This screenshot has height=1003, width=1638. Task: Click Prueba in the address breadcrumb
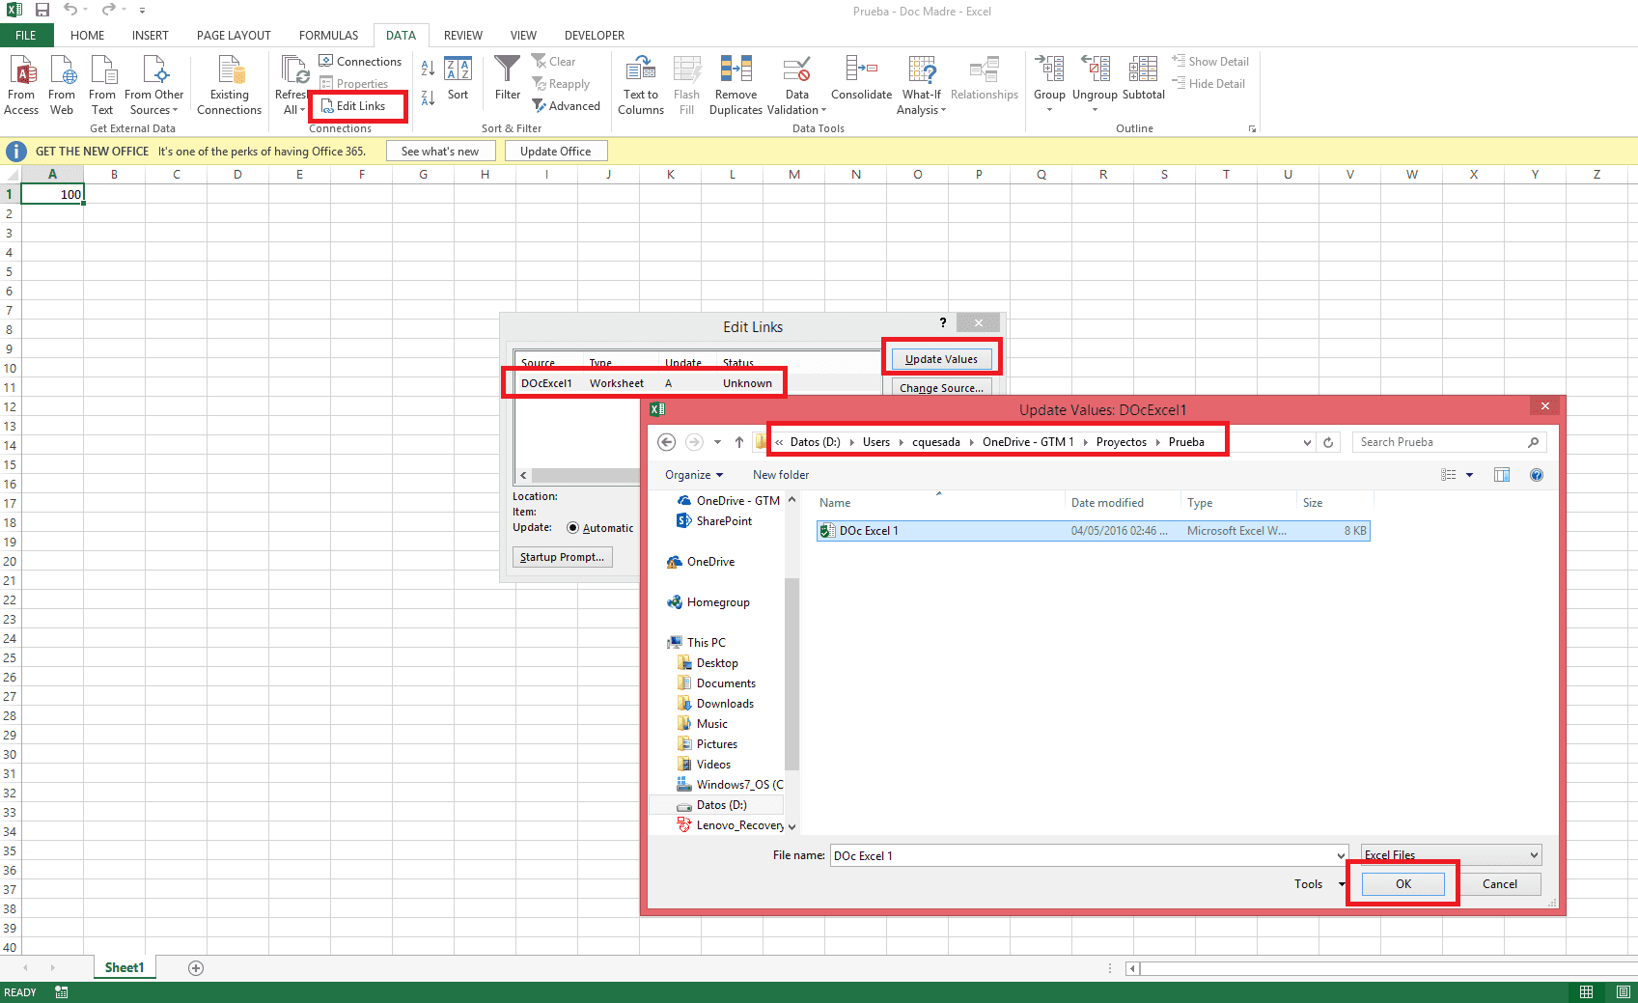1186,442
